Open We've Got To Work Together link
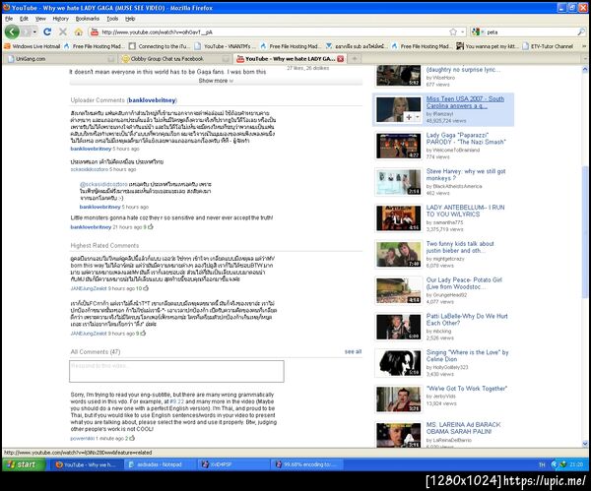Image resolution: width=591 pixels, height=491 pixels. [x=467, y=389]
